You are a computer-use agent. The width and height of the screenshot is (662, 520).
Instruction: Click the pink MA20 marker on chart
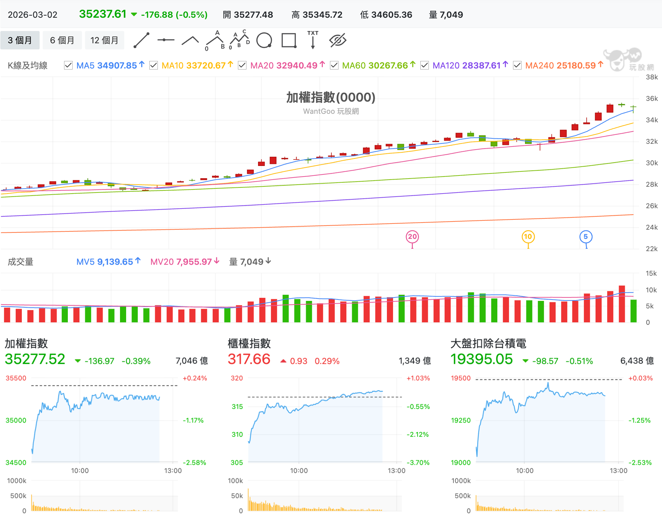(x=412, y=237)
